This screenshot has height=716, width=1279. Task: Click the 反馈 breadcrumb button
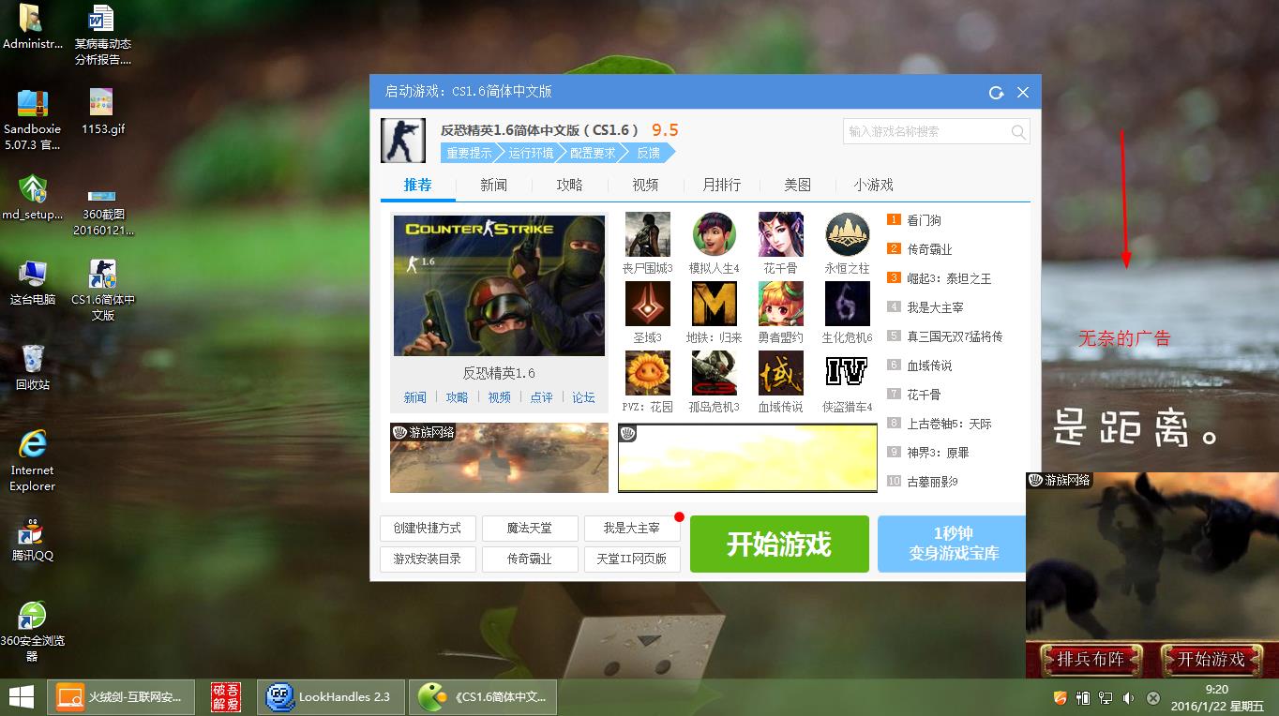[649, 153]
